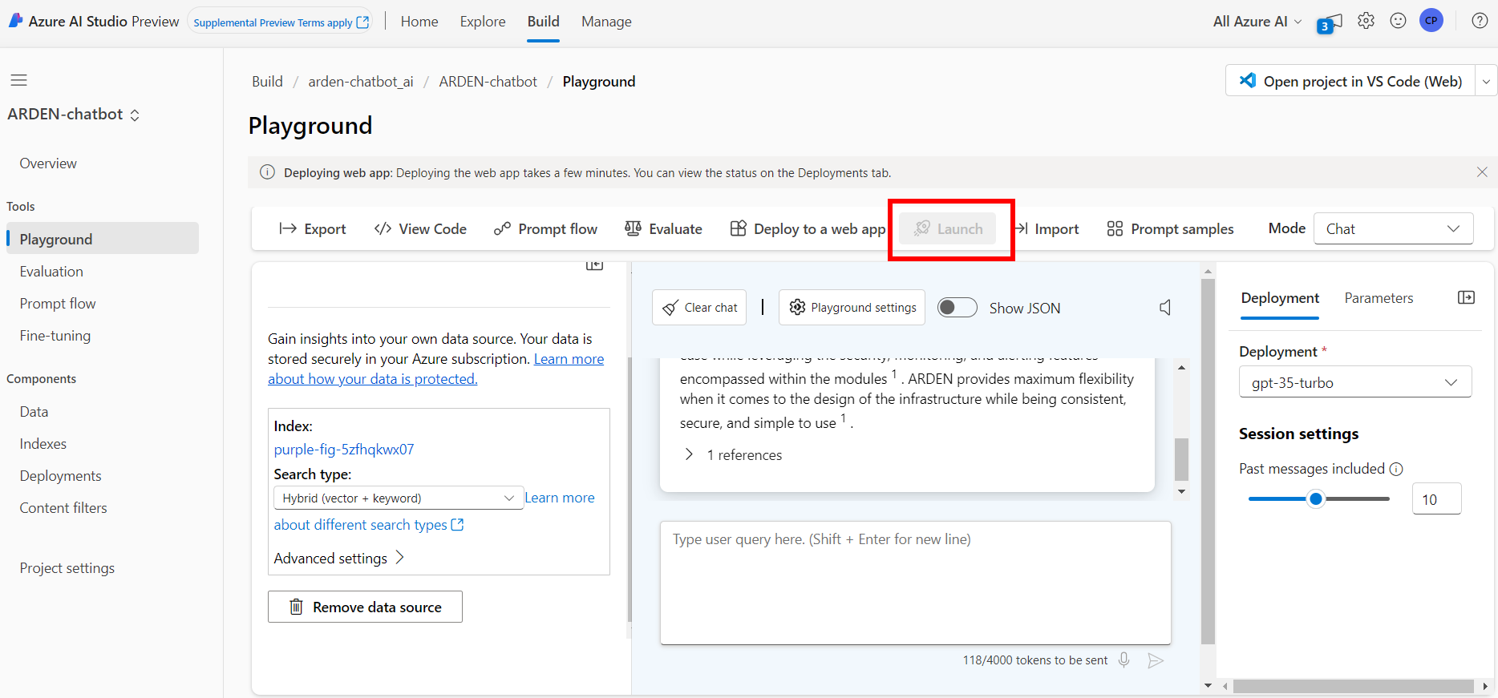Click Import in the toolbar
This screenshot has width=1498, height=698.
pyautogui.click(x=1047, y=229)
